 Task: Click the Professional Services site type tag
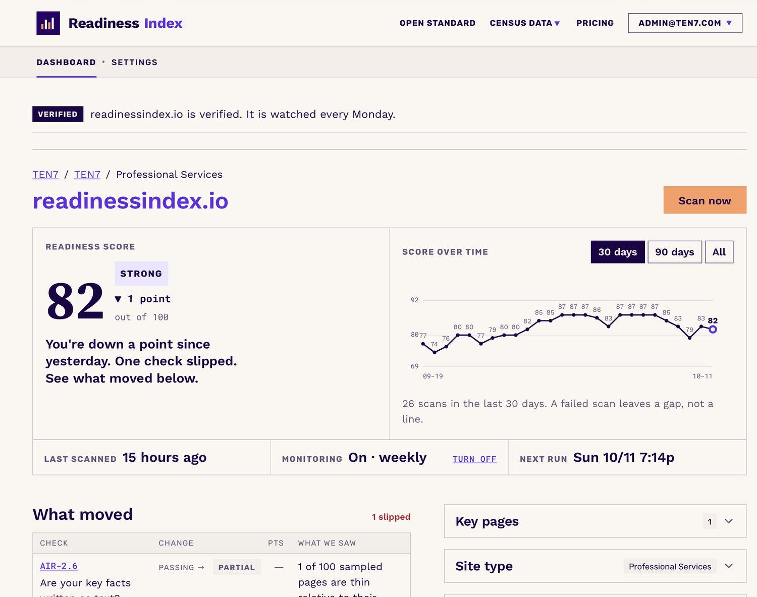670,566
